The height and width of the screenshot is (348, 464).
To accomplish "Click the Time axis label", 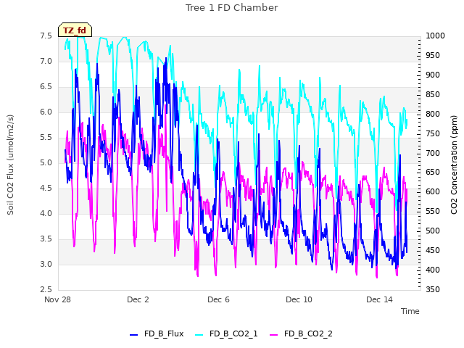I will pyautogui.click(x=410, y=311).
